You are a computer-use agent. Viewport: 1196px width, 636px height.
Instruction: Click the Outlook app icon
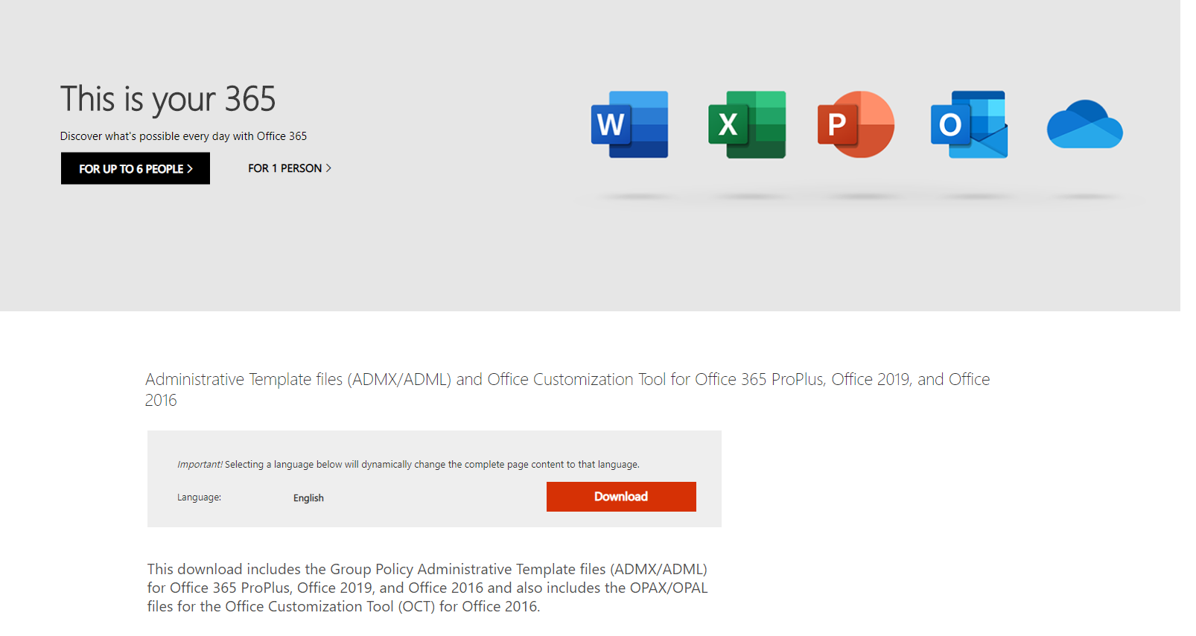969,124
